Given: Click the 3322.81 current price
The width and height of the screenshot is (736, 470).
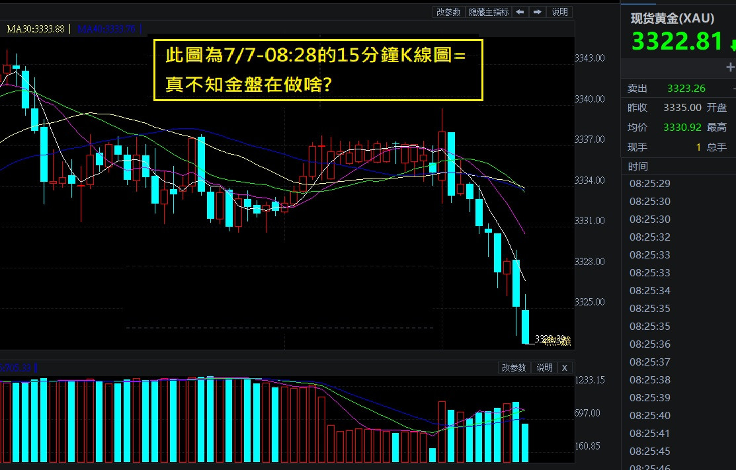Looking at the screenshot, I should pos(676,41).
